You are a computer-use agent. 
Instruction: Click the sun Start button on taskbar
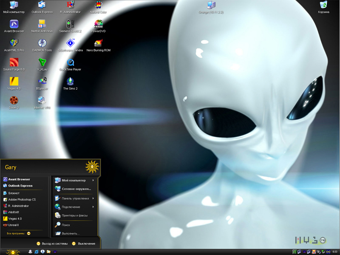13,252
